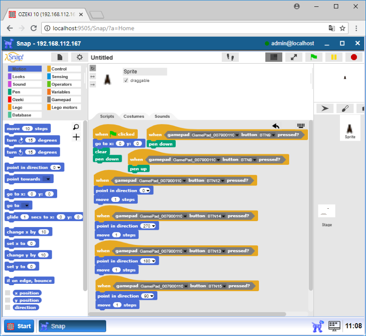Viewport: 366px width, 336px height.
Task: Click the block palette vertical scrollbar
Action: point(85,206)
